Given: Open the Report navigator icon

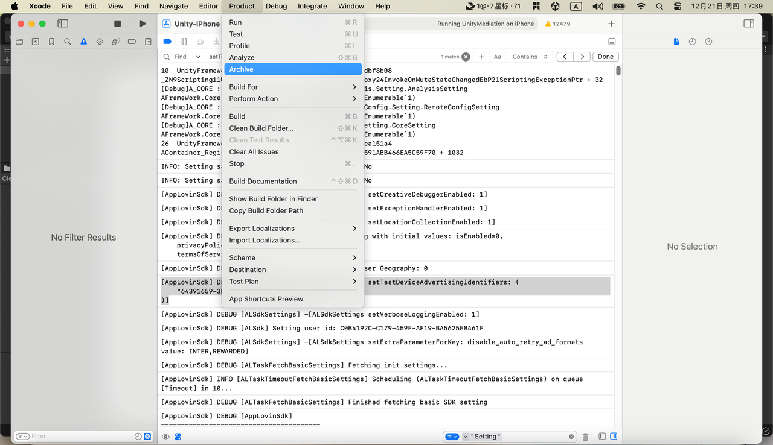Looking at the screenshot, I should (x=148, y=42).
